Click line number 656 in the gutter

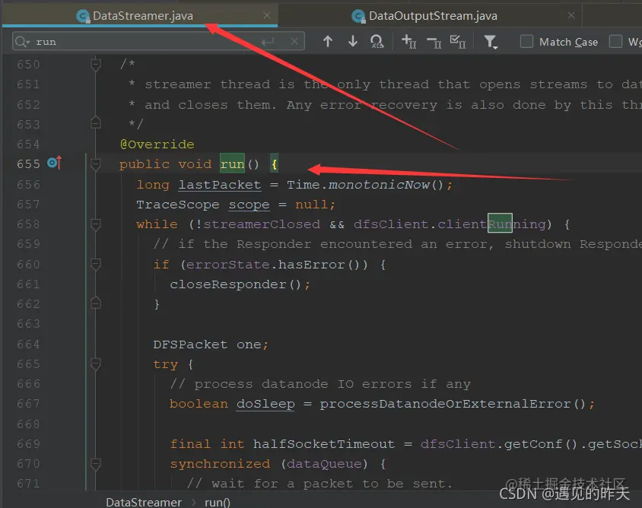[28, 185]
